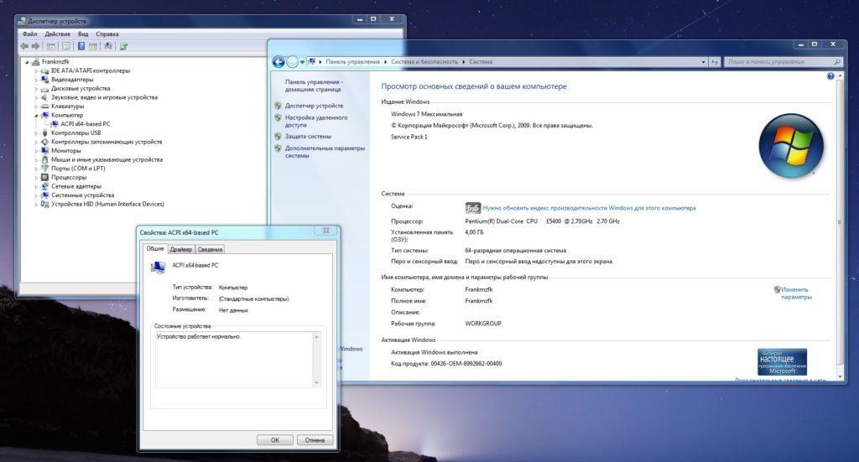The height and width of the screenshot is (462, 859).
Task: Click the icon beside Системные устройства
Action: [x=45, y=195]
